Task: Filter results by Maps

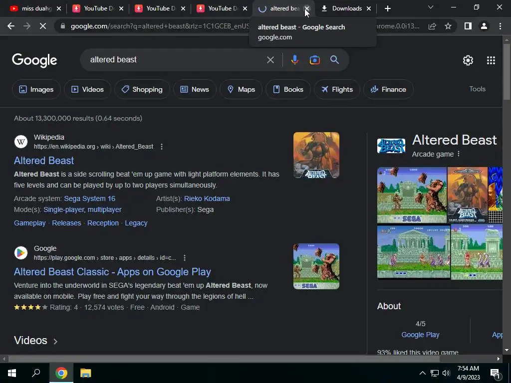Action: [x=241, y=89]
